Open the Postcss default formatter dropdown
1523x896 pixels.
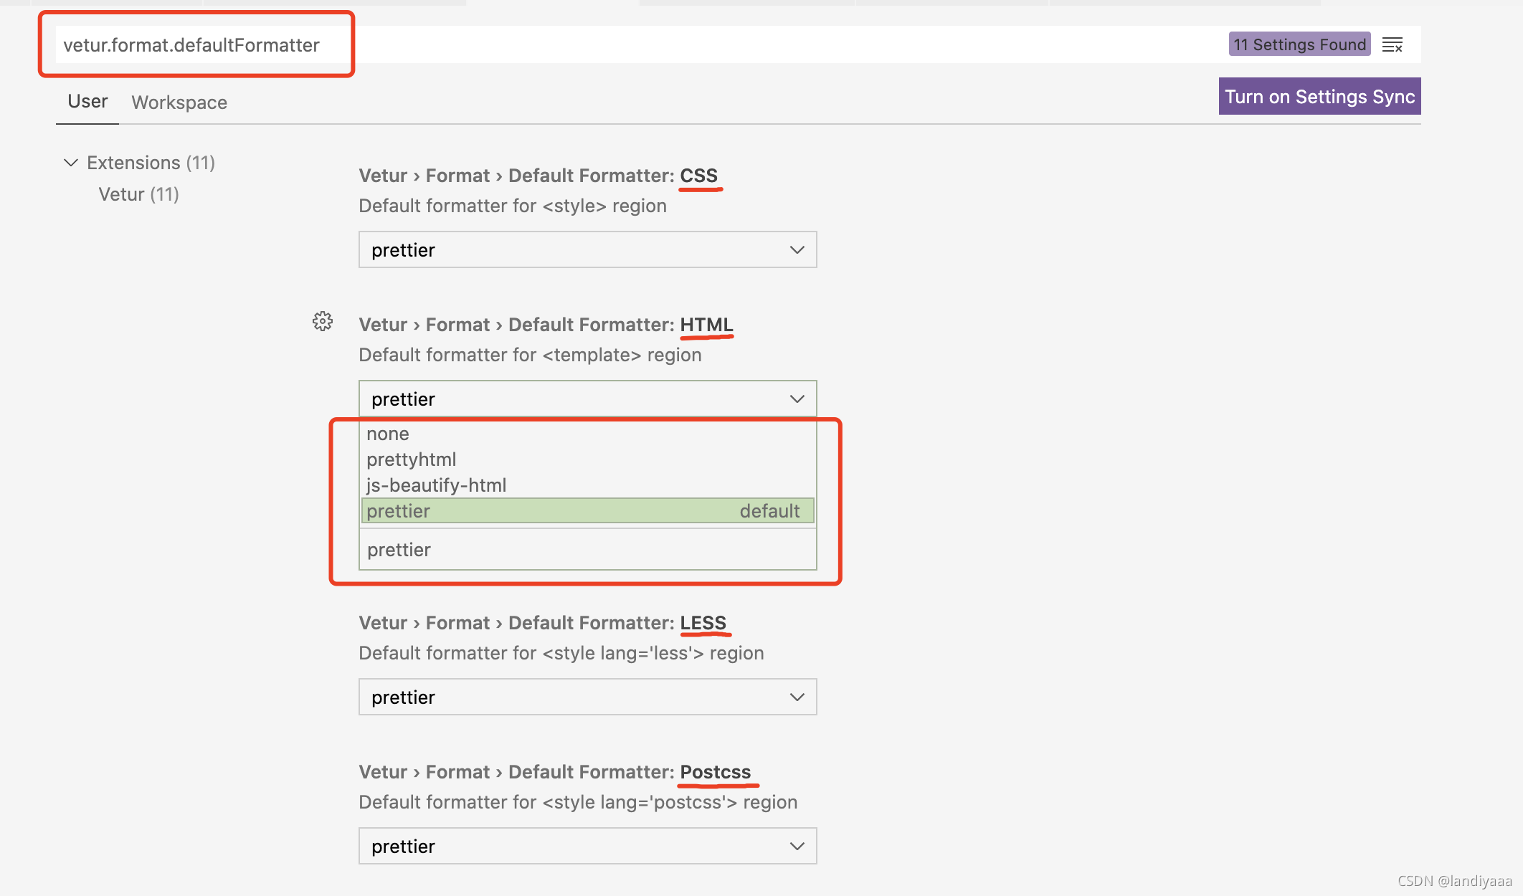587,847
